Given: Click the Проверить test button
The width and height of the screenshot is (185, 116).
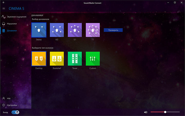Looking at the screenshot, I should pos(113,30).
